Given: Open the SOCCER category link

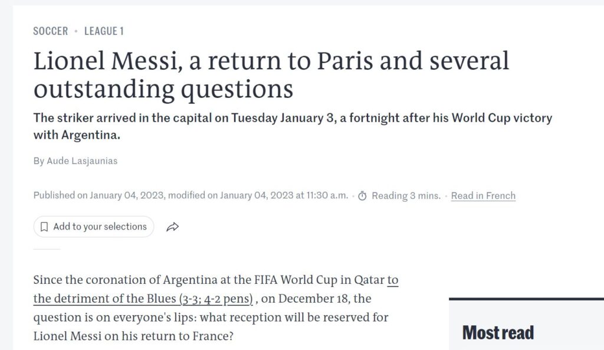Looking at the screenshot, I should click(x=51, y=31).
